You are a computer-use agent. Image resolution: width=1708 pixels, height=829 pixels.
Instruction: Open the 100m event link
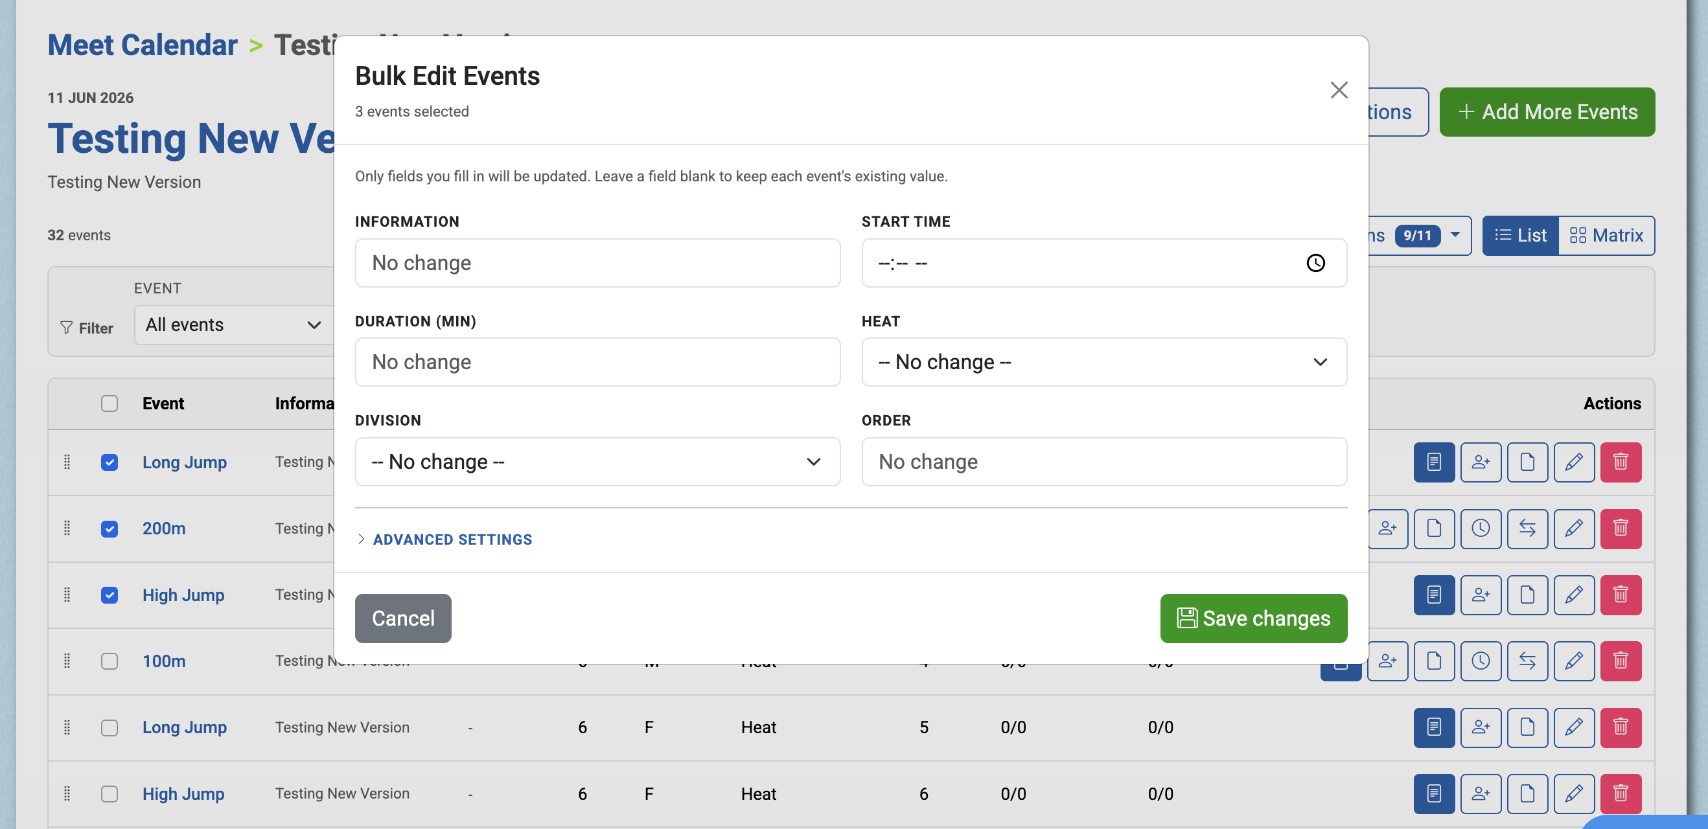click(x=164, y=661)
